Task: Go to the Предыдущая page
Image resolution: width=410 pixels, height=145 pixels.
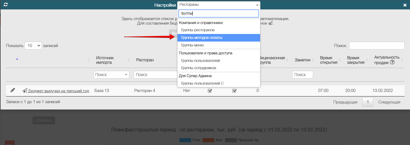Action: 346,102
